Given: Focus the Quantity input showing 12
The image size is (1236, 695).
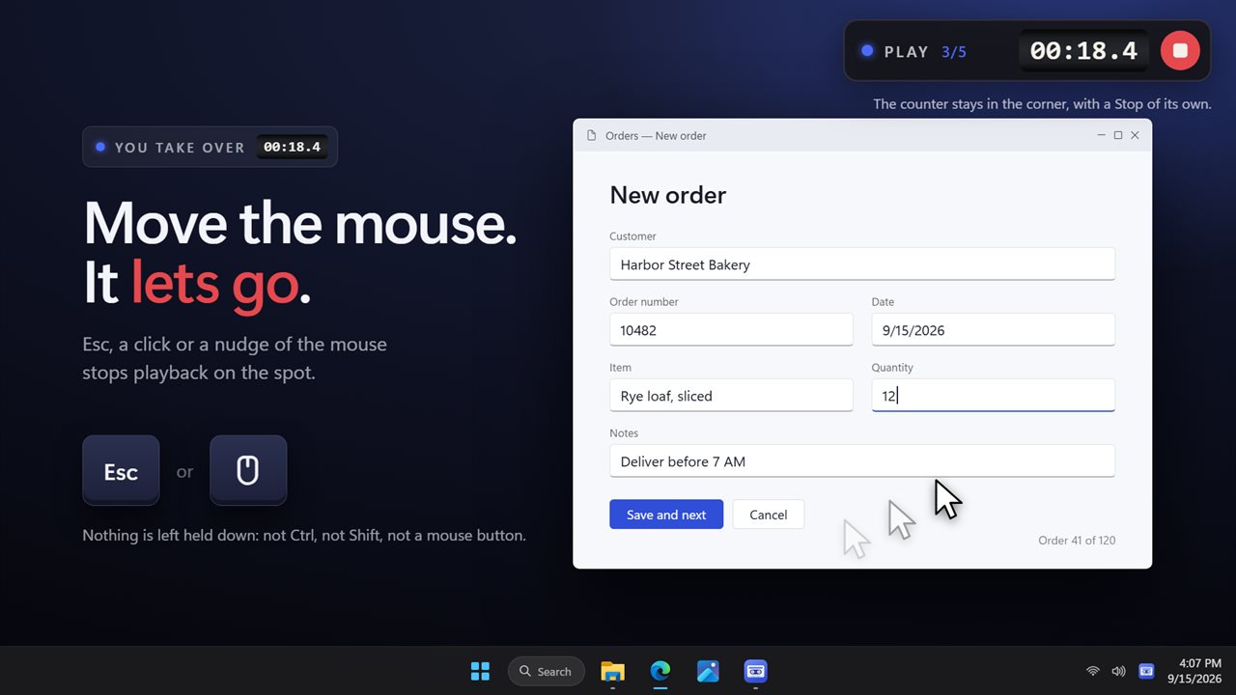Looking at the screenshot, I should pos(993,396).
